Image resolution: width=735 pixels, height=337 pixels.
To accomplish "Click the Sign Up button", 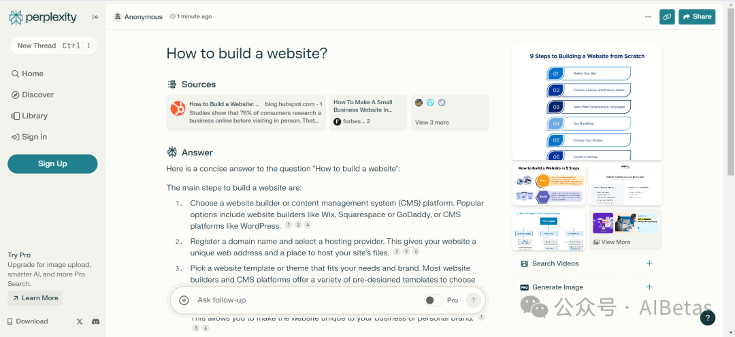I will (x=52, y=163).
